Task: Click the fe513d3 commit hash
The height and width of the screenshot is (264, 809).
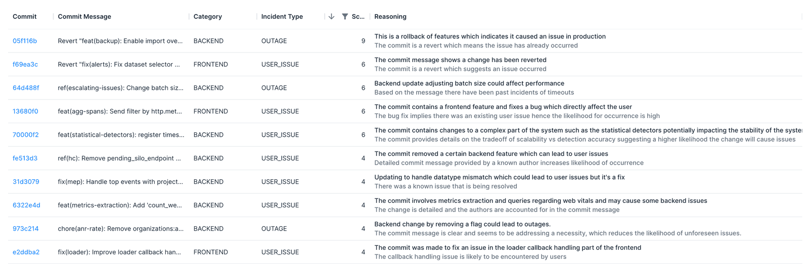Action: click(25, 159)
